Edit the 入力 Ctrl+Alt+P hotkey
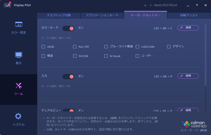Viewport: 211px width, 135px height. (x=188, y=76)
